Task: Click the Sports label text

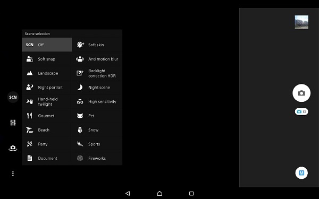Action: pyautogui.click(x=94, y=144)
